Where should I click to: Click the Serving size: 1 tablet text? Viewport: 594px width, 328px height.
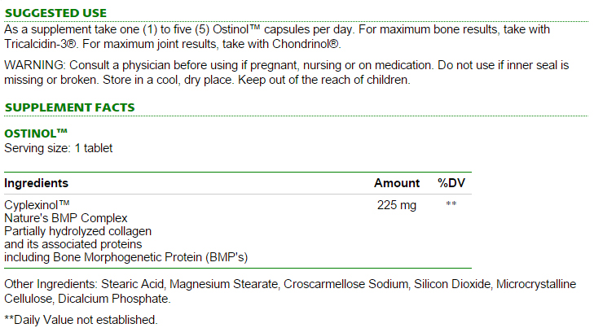[59, 148]
